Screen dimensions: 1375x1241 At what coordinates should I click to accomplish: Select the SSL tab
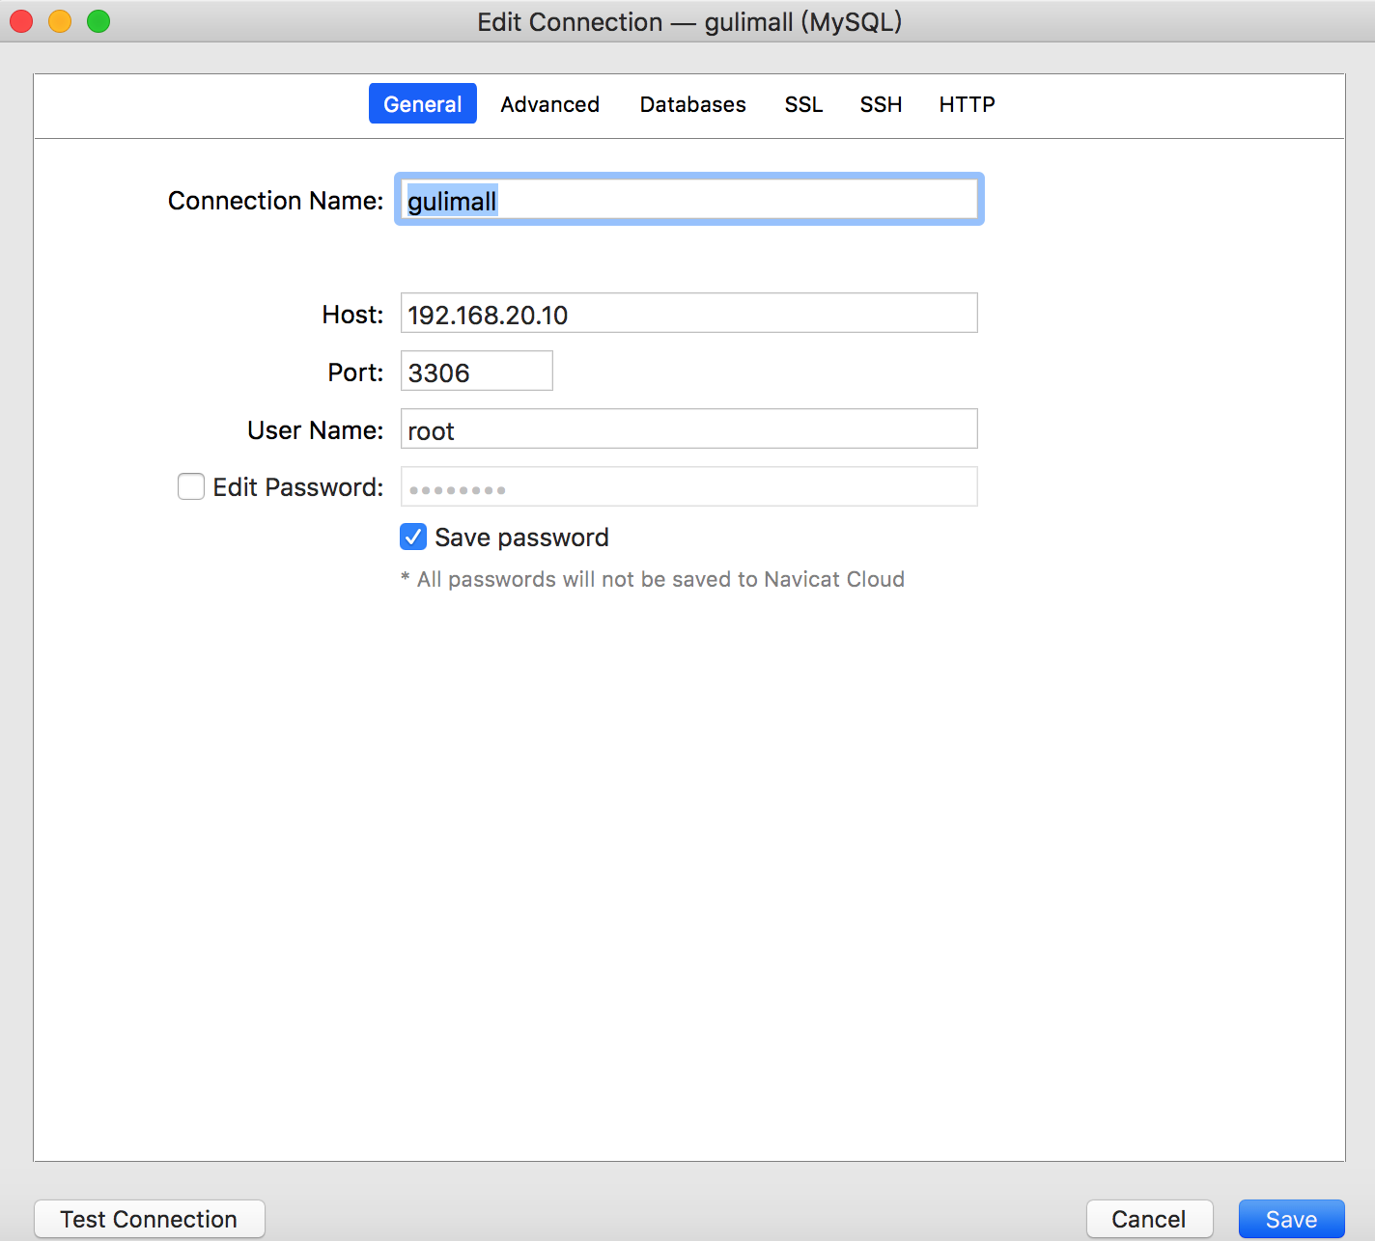803,104
